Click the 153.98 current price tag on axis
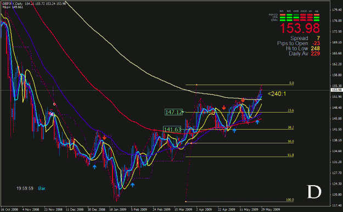Screen dimensions: 343x212 tap(336, 90)
